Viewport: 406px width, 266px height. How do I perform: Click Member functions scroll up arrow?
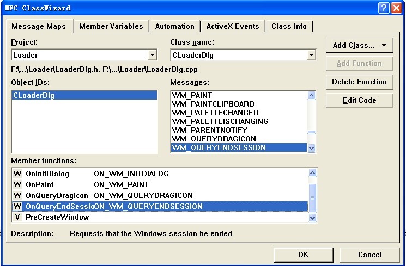pyautogui.click(x=312, y=172)
